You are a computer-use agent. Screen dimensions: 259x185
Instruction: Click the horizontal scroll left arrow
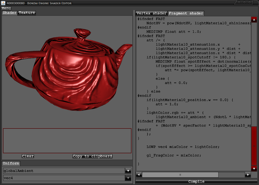point(139,175)
